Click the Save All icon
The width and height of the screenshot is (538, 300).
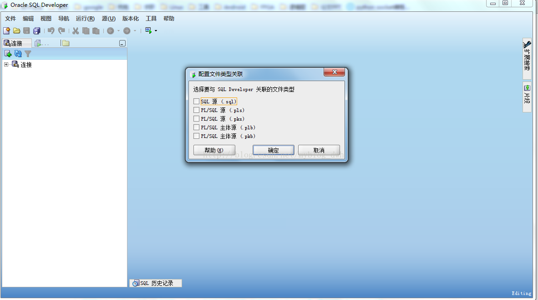point(37,31)
